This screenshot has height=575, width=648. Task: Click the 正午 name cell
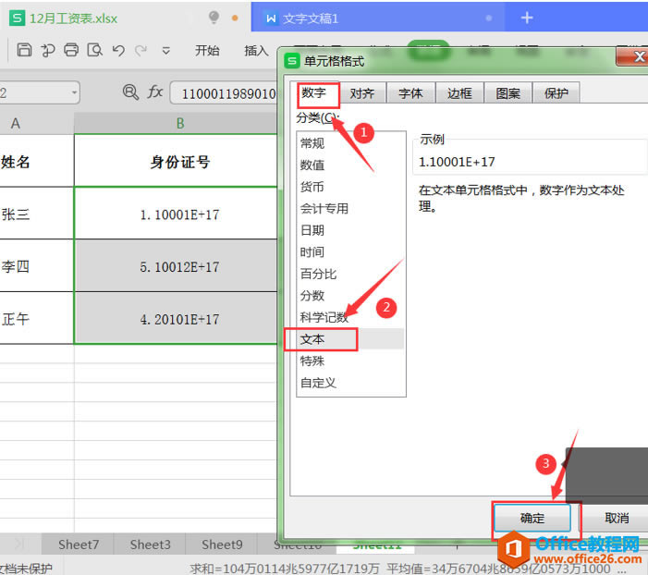(x=36, y=318)
